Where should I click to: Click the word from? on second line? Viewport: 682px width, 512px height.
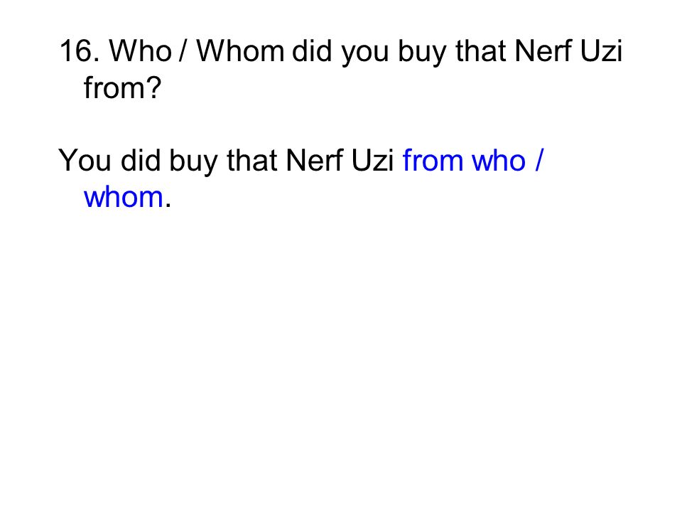[x=122, y=88]
